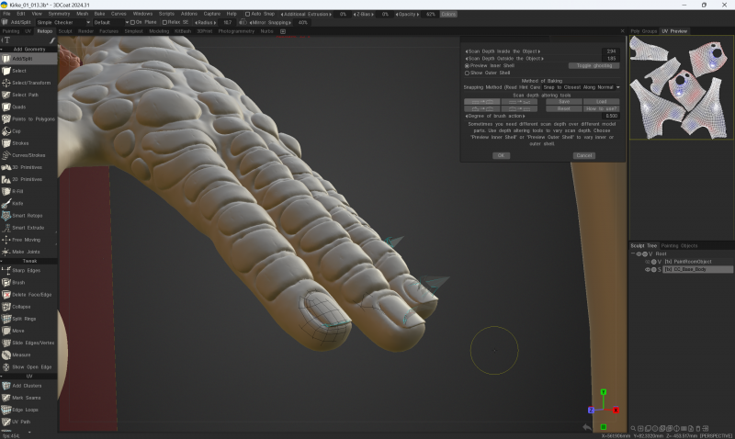Switch to the Poly Groups tab
Screen dimensions: 735x439
(x=643, y=31)
